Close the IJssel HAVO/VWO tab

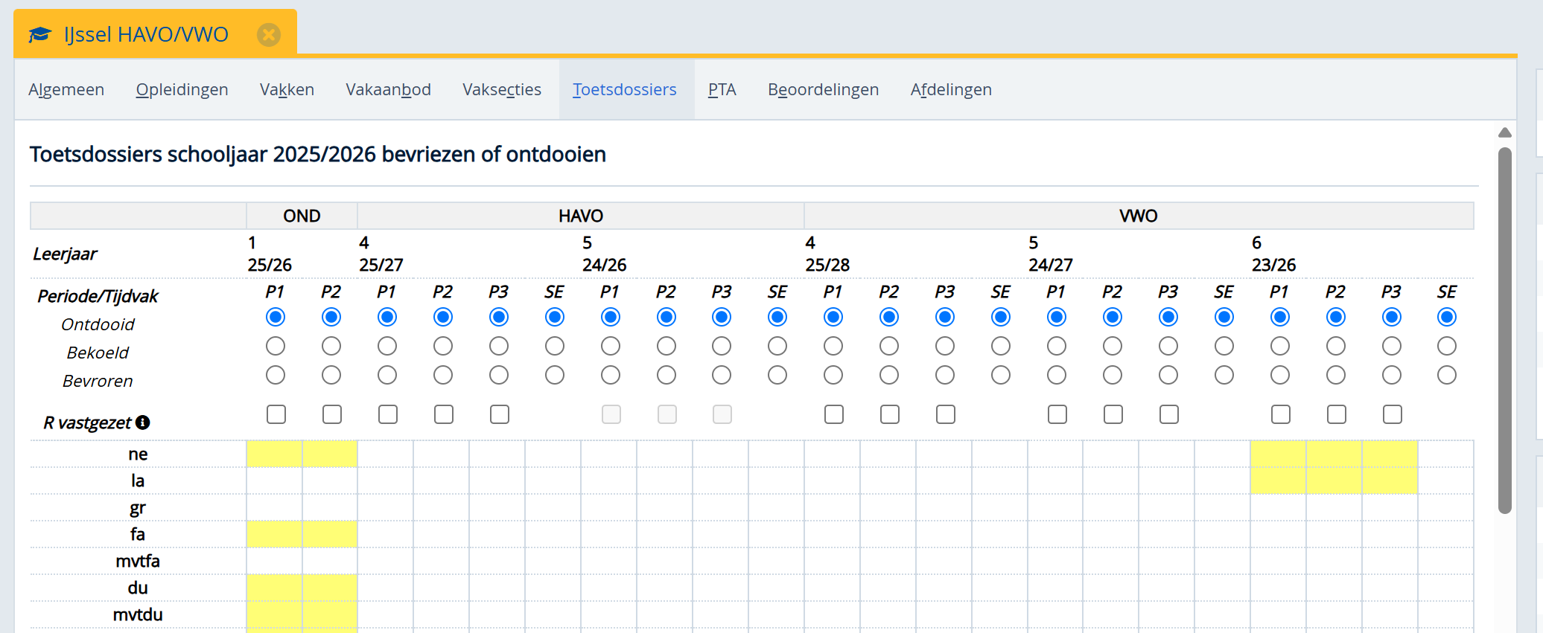pos(269,34)
